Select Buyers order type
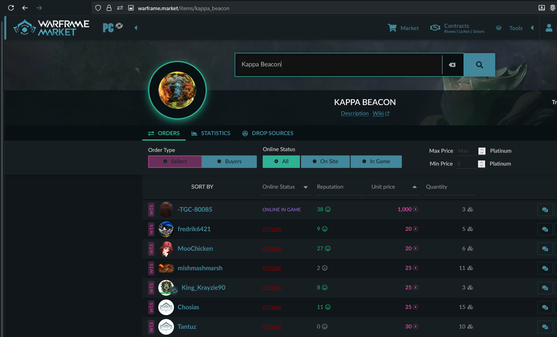This screenshot has height=337, width=557. click(x=229, y=161)
